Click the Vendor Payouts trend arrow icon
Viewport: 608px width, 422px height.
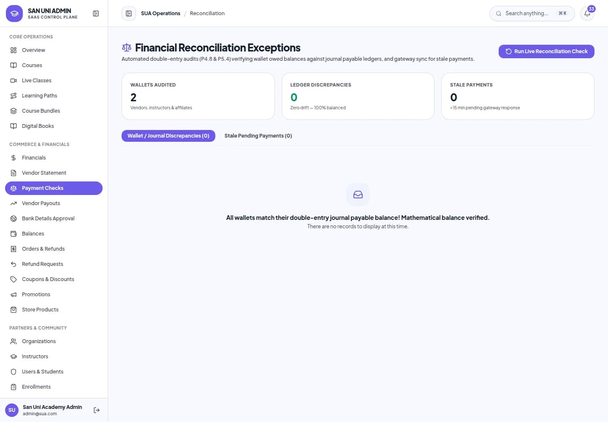(14, 203)
